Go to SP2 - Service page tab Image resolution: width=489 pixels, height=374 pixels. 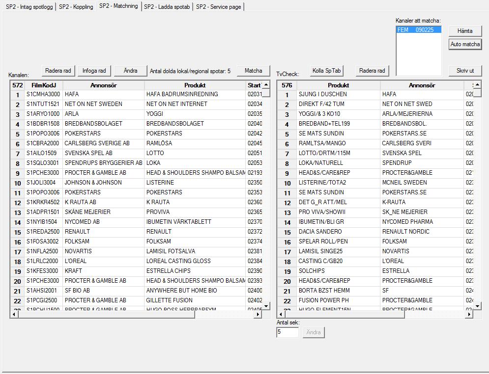click(x=219, y=6)
